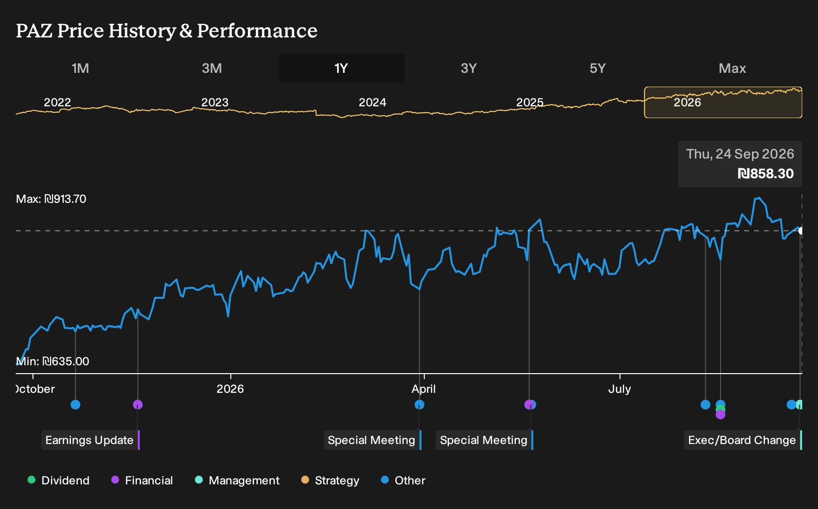
Task: Click the purple dot at bottom of stacked events
Action: coord(721,414)
